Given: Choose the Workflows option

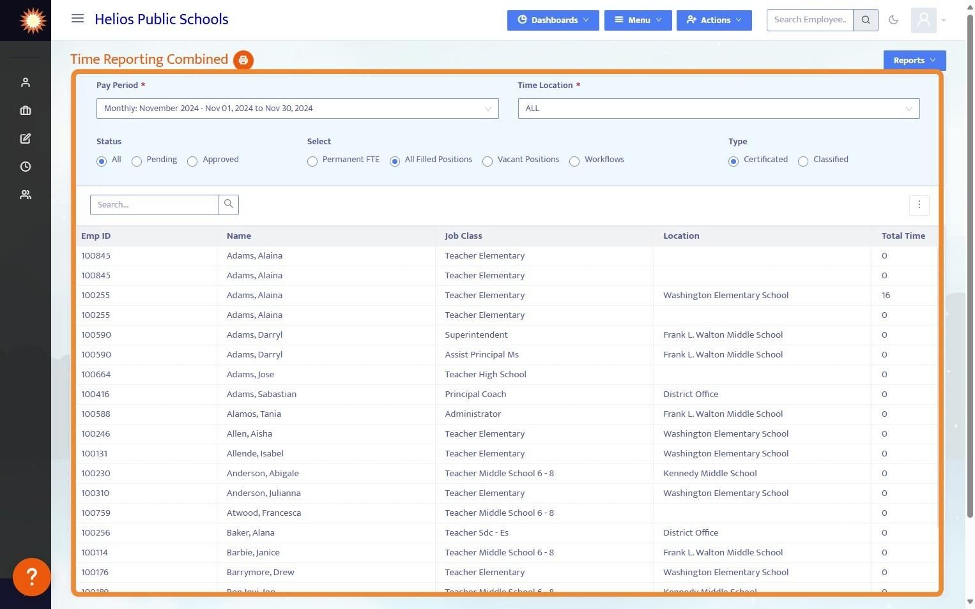Looking at the screenshot, I should (x=574, y=162).
